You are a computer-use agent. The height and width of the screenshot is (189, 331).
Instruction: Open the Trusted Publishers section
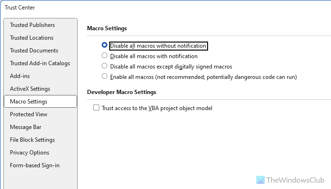pos(32,25)
